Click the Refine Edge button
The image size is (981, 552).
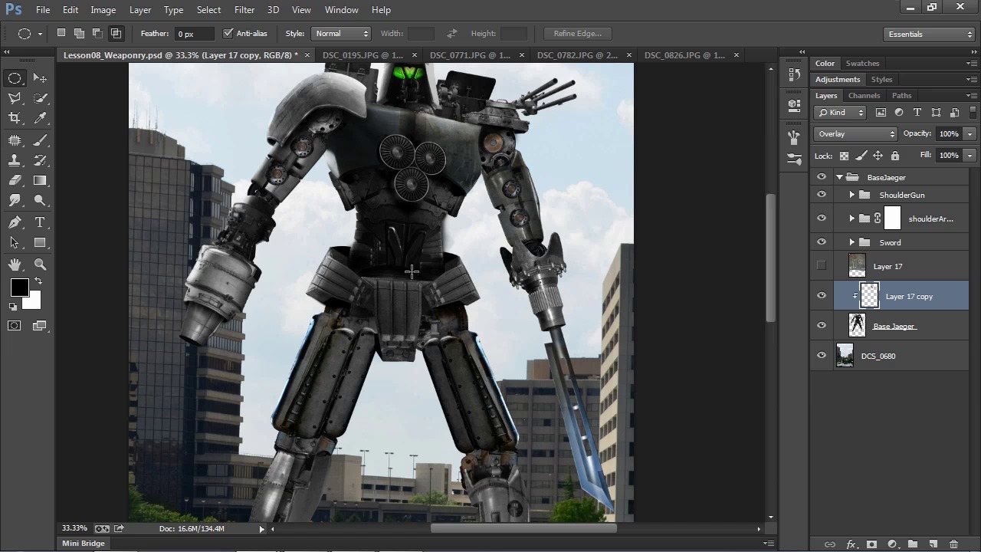click(578, 34)
